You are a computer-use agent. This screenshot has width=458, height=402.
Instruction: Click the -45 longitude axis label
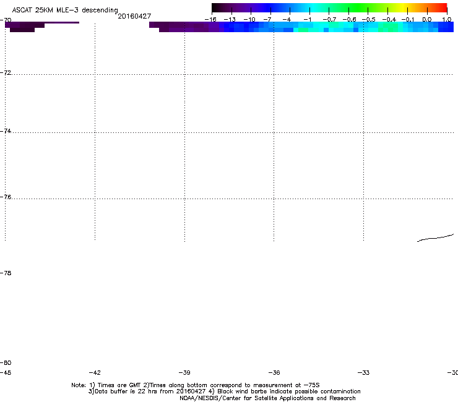pos(6,372)
